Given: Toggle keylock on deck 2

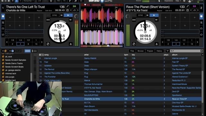Looking at the screenshot, I should (x=134, y=20).
